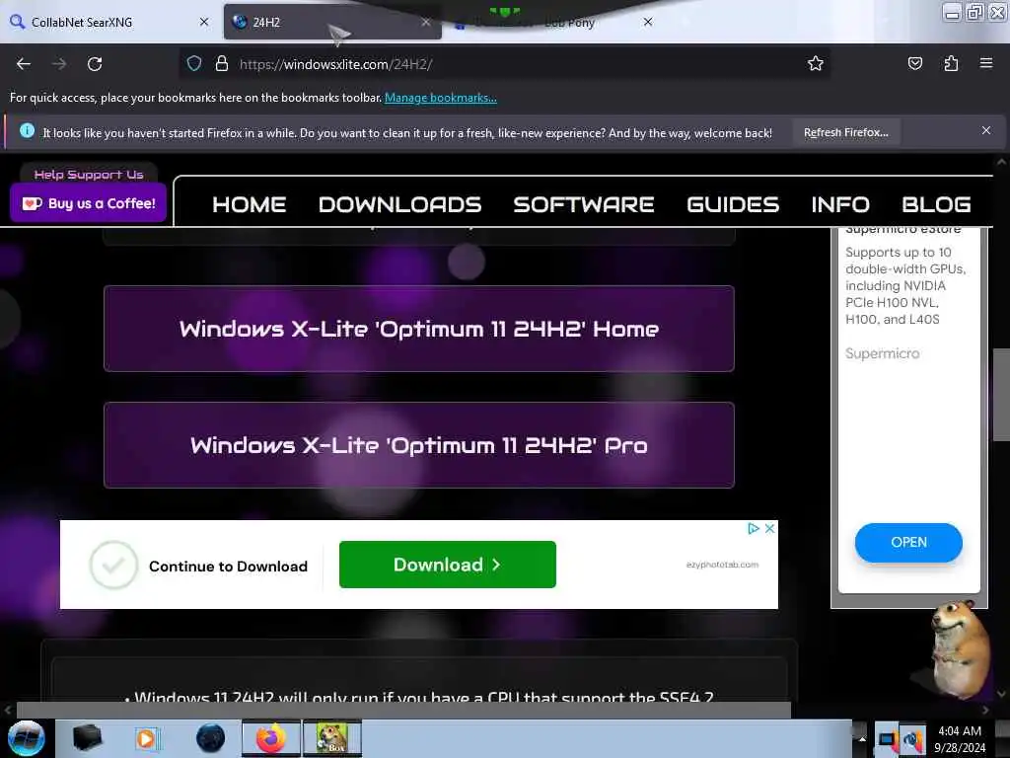The image size is (1010, 758).
Task: Open the INFO menu item
Action: pos(840,204)
